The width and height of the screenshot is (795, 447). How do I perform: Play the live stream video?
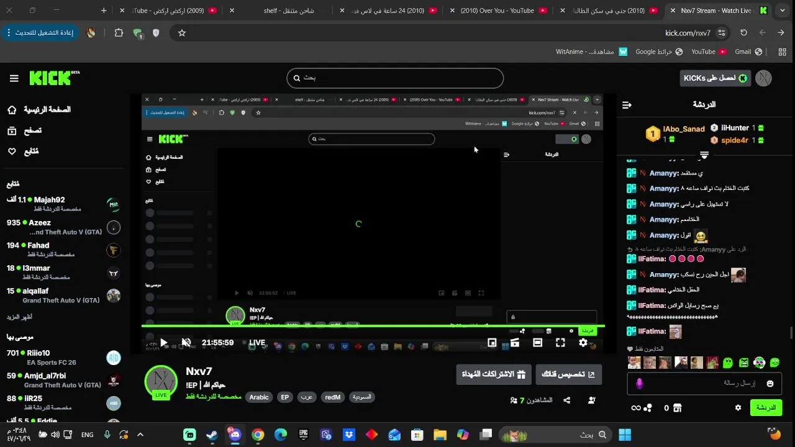click(x=163, y=343)
